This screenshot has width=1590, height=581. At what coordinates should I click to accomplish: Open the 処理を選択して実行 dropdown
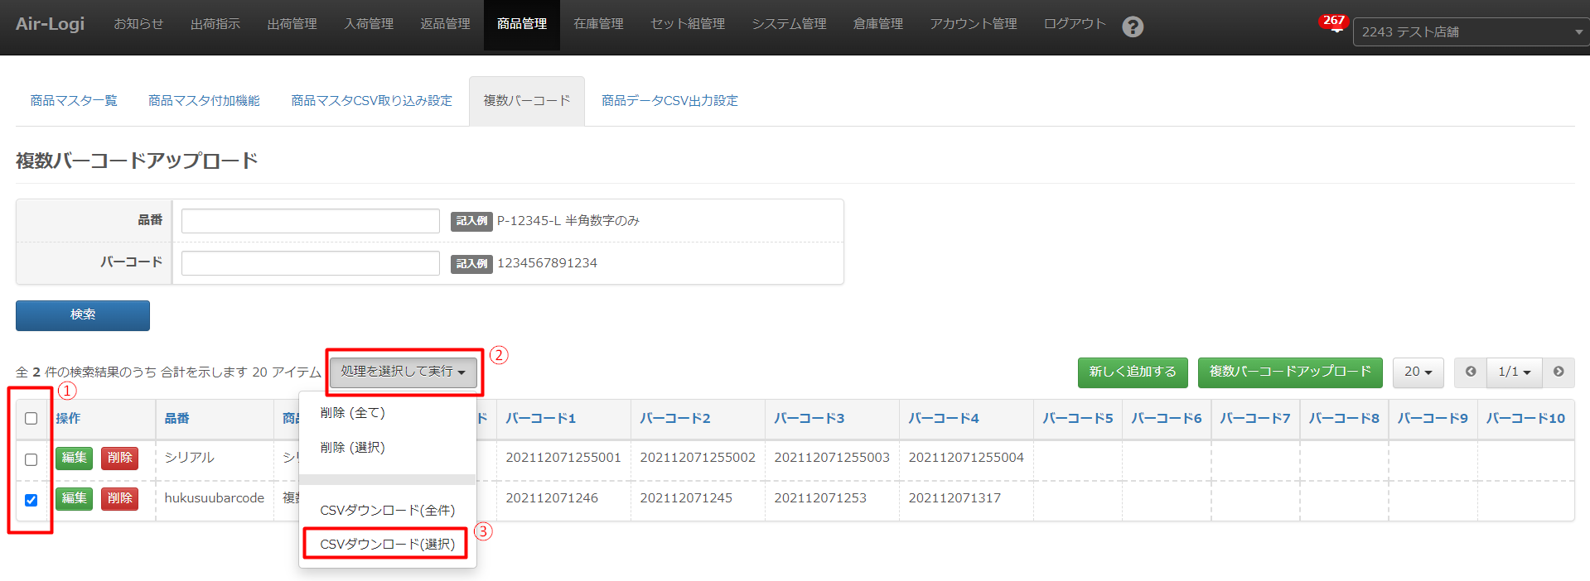(x=403, y=372)
